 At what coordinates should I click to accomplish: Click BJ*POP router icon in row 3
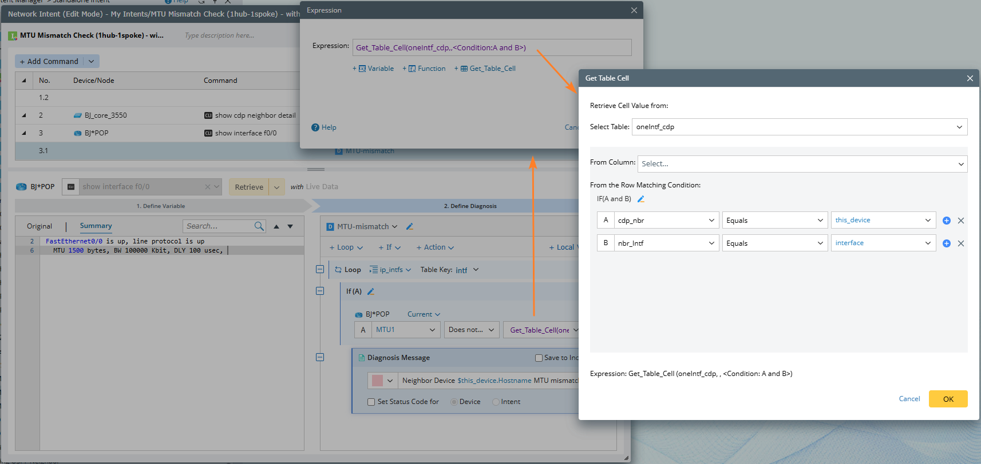pos(78,133)
